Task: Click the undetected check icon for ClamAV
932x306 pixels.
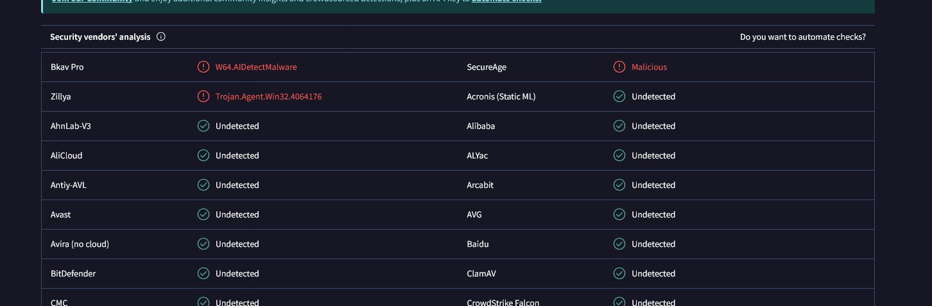Action: 619,273
